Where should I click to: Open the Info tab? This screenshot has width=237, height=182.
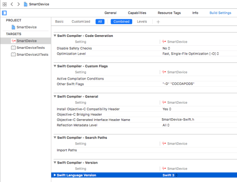[x=195, y=13]
